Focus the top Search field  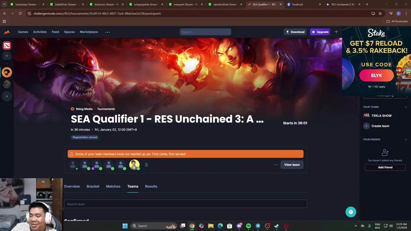[x=205, y=32]
